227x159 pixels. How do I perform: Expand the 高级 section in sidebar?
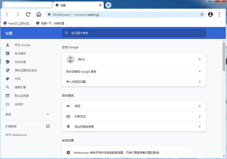coord(48,114)
